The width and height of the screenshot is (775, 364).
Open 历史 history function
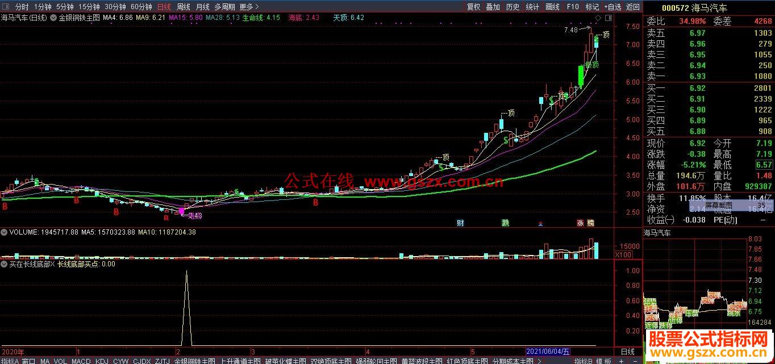(512, 7)
